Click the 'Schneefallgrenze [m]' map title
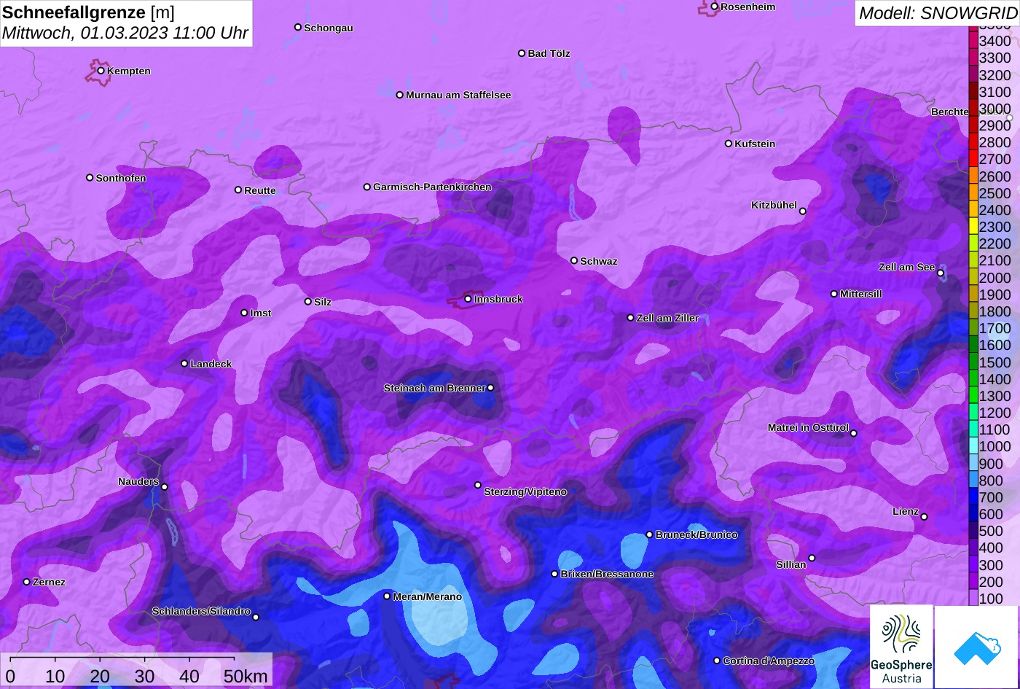The height and width of the screenshot is (689, 1020). 89,12
